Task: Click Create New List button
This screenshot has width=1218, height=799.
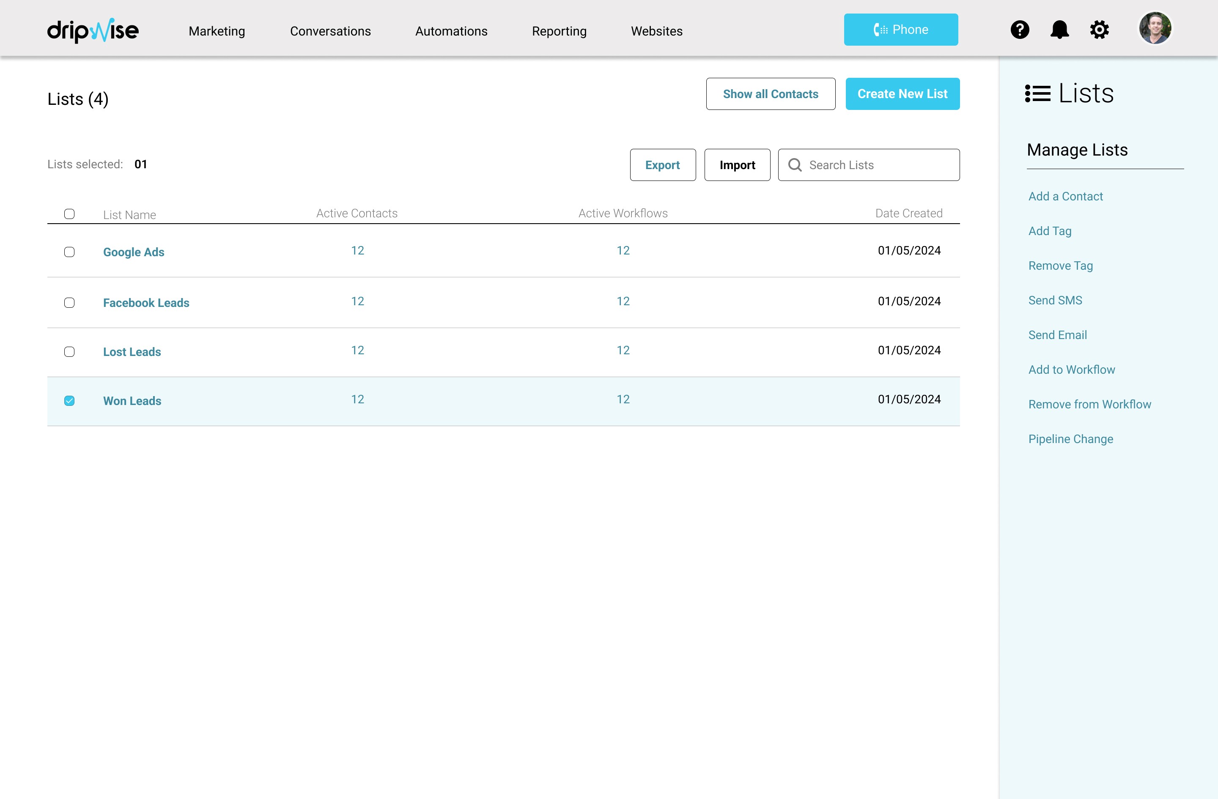Action: click(x=902, y=93)
